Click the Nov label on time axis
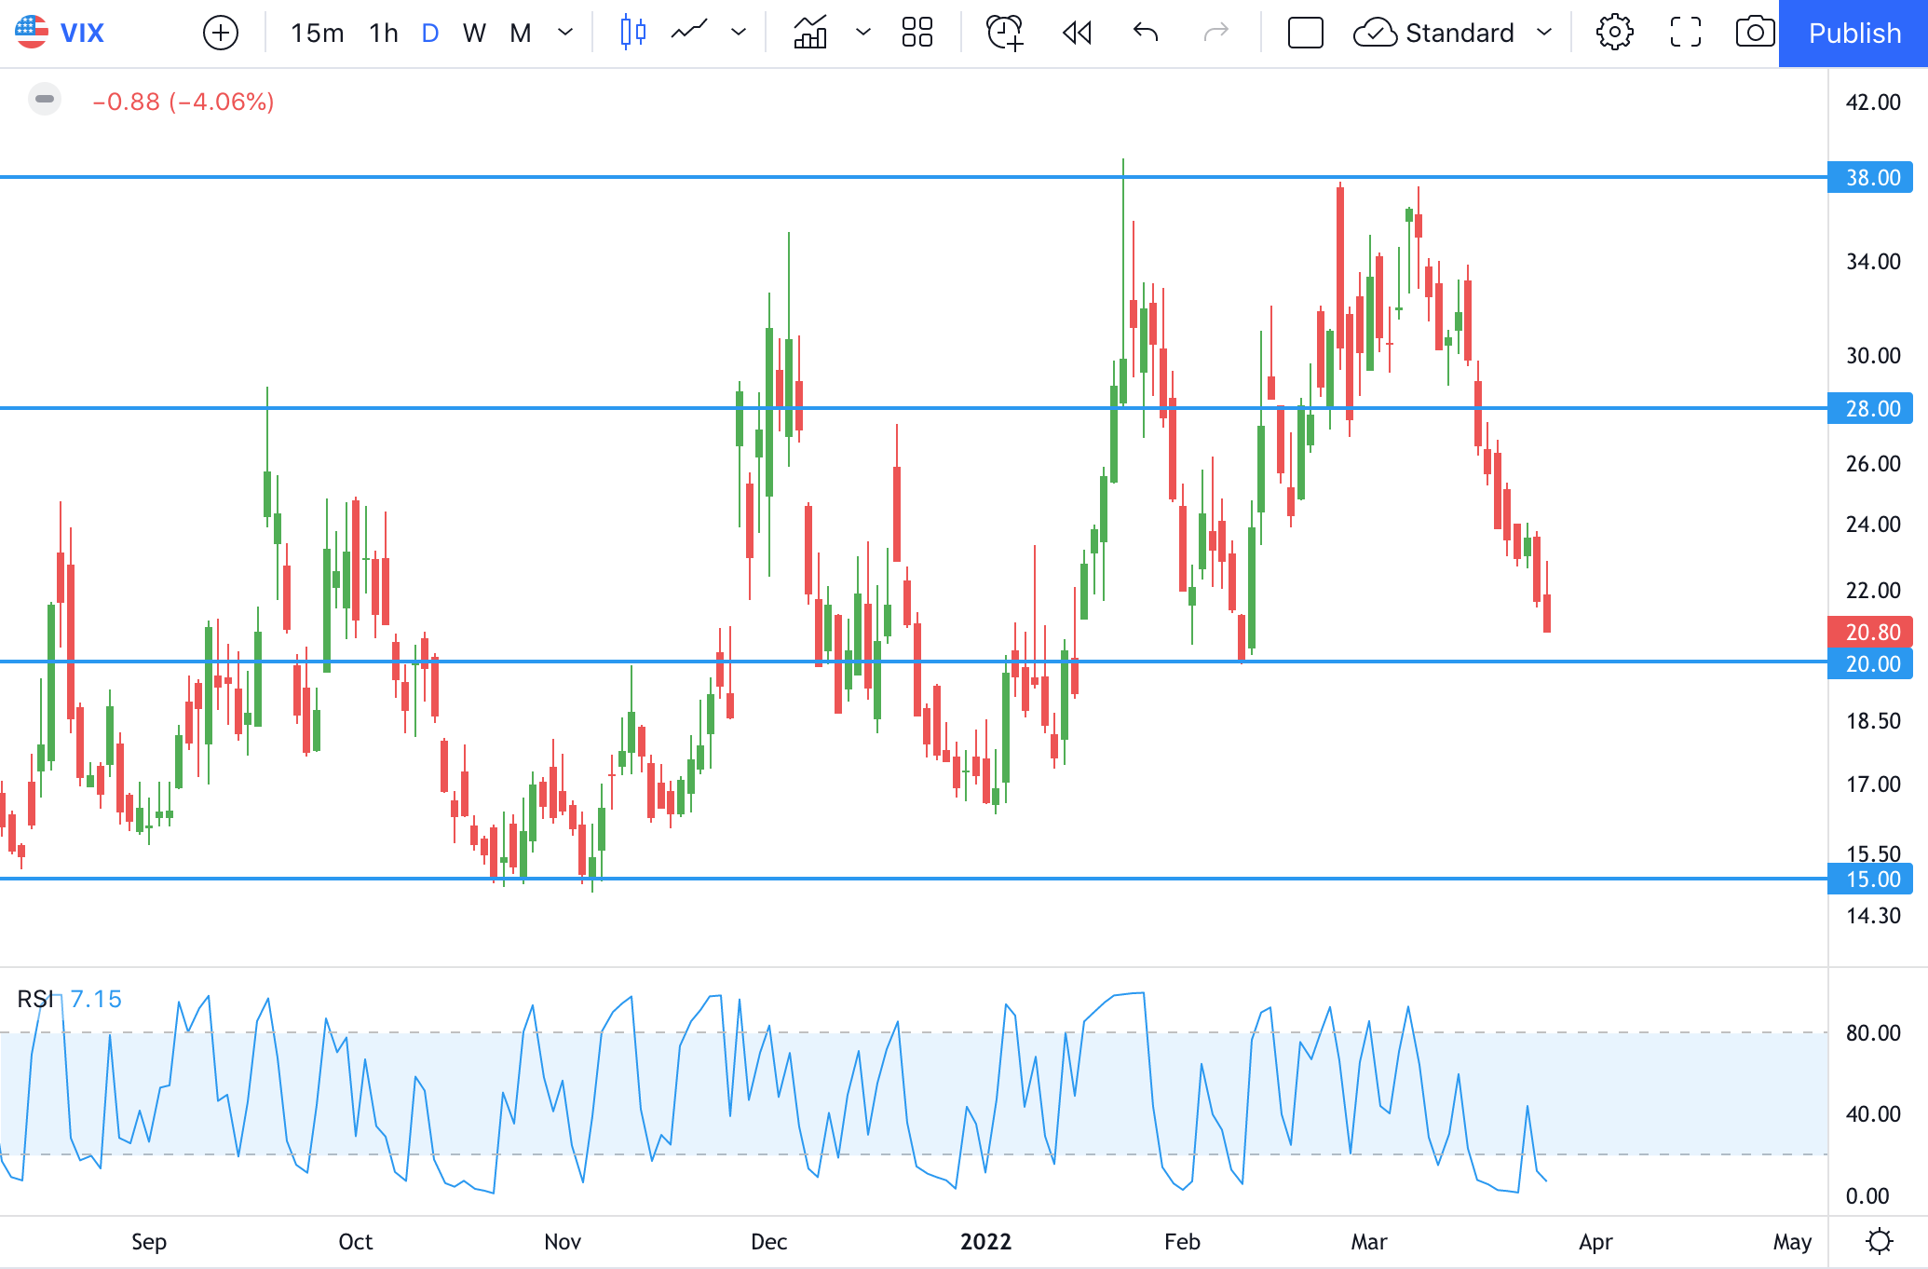The width and height of the screenshot is (1928, 1269). click(563, 1241)
